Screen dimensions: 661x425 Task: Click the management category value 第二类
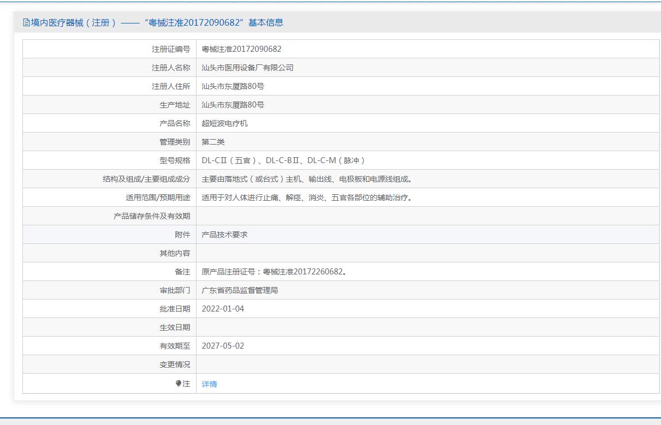pyautogui.click(x=213, y=142)
